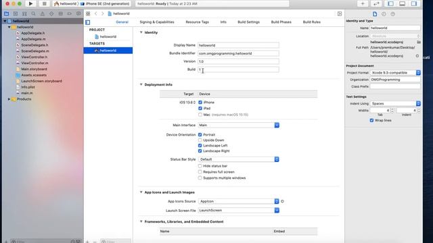
Task: Click the Bundle Identifier field
Action: [x=238, y=53]
